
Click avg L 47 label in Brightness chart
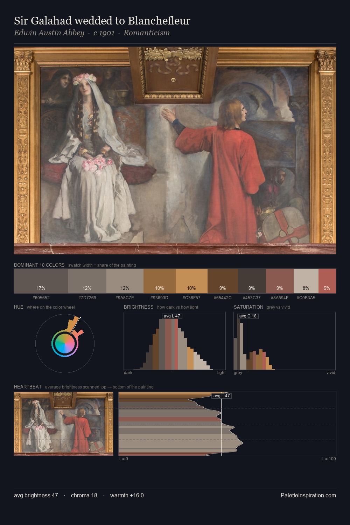click(172, 316)
